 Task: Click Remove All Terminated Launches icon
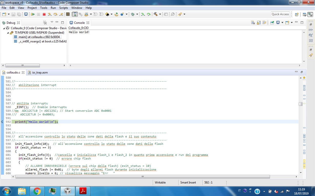click(45, 22)
